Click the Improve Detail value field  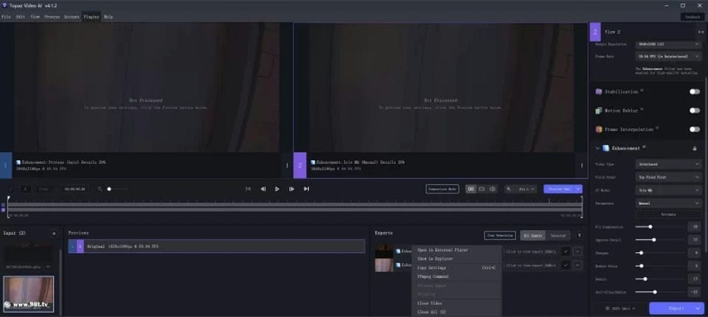click(x=695, y=240)
